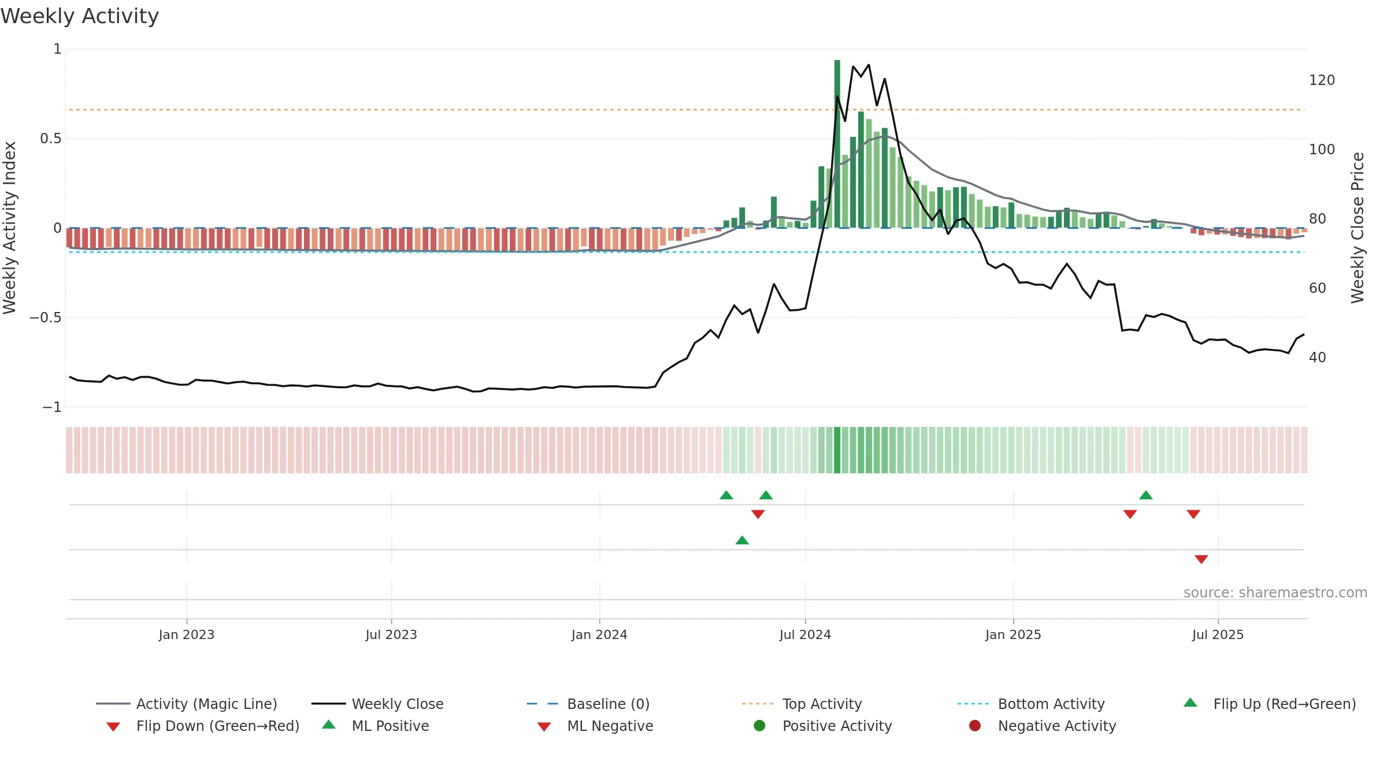The width and height of the screenshot is (1387, 780).
Task: Click the green flip-up marker in 2025
Action: coord(1146,495)
